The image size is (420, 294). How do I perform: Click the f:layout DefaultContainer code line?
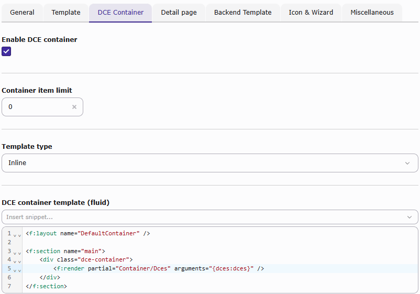tap(88, 233)
